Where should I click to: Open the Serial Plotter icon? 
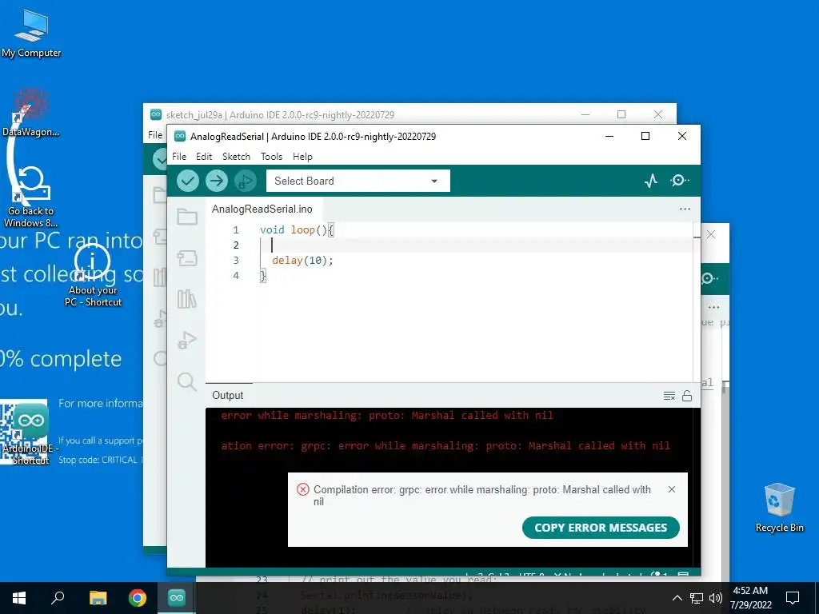click(x=651, y=181)
